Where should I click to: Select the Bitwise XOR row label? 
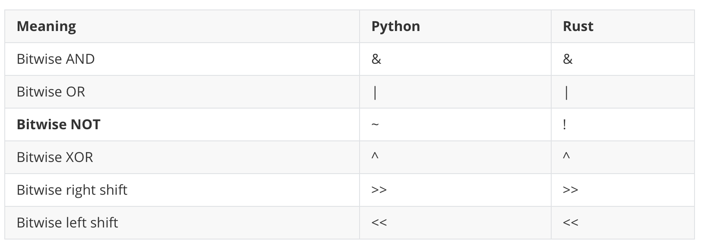point(55,157)
